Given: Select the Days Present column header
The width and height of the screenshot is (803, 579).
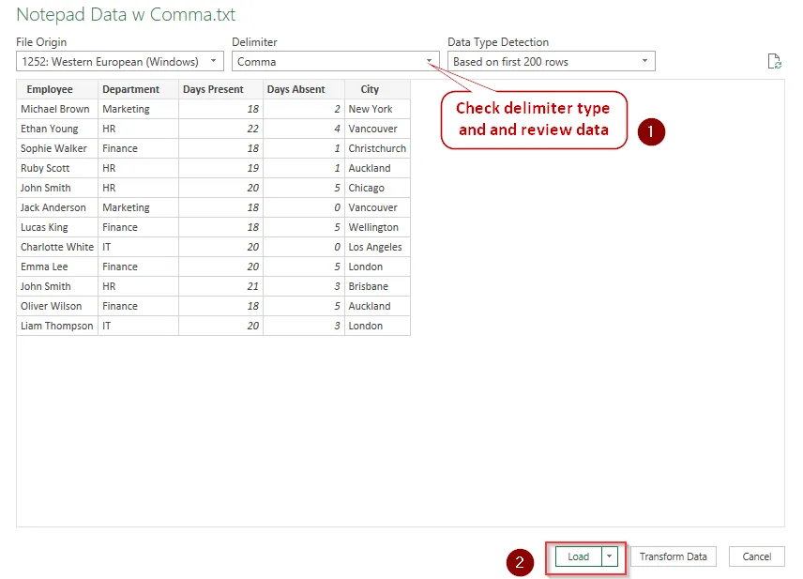Looking at the screenshot, I should [220, 89].
